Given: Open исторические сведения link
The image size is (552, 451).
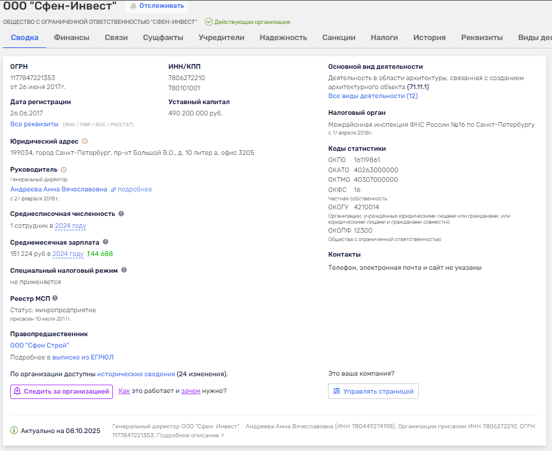Looking at the screenshot, I should (136, 374).
